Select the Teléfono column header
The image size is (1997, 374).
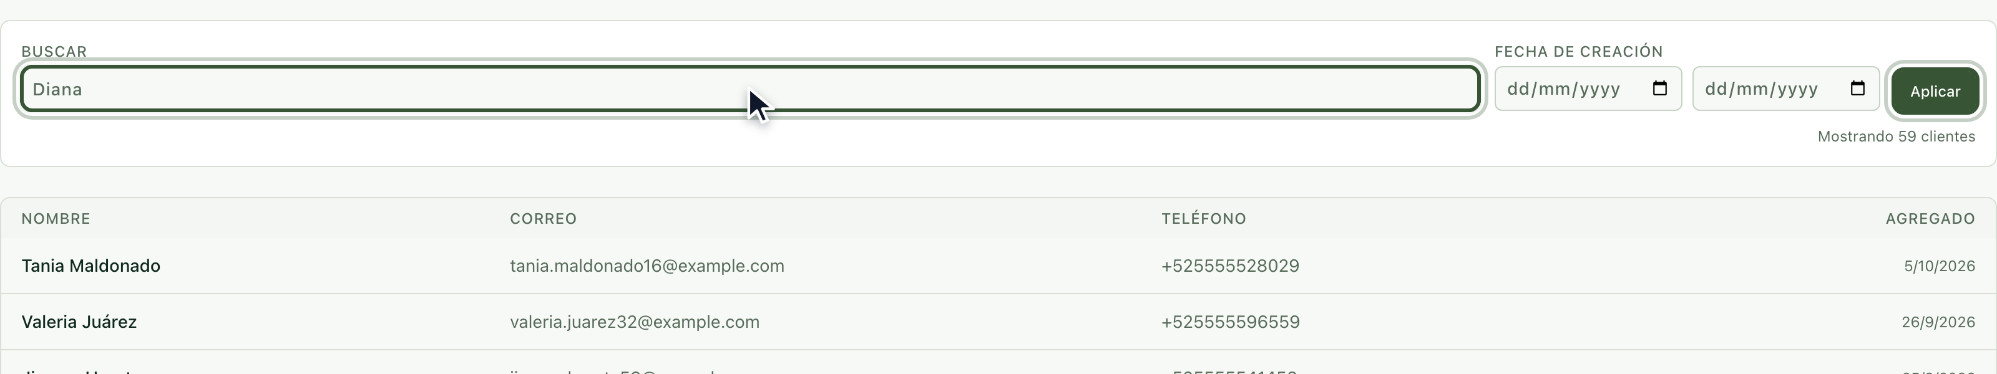click(x=1204, y=219)
